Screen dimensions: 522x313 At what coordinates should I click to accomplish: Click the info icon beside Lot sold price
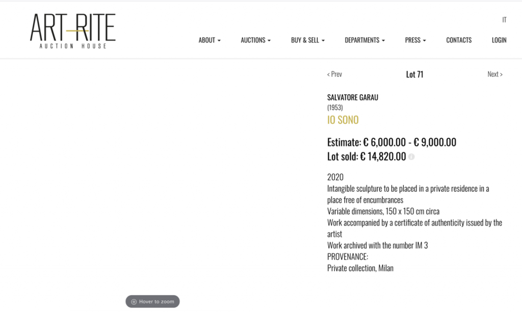pyautogui.click(x=411, y=157)
